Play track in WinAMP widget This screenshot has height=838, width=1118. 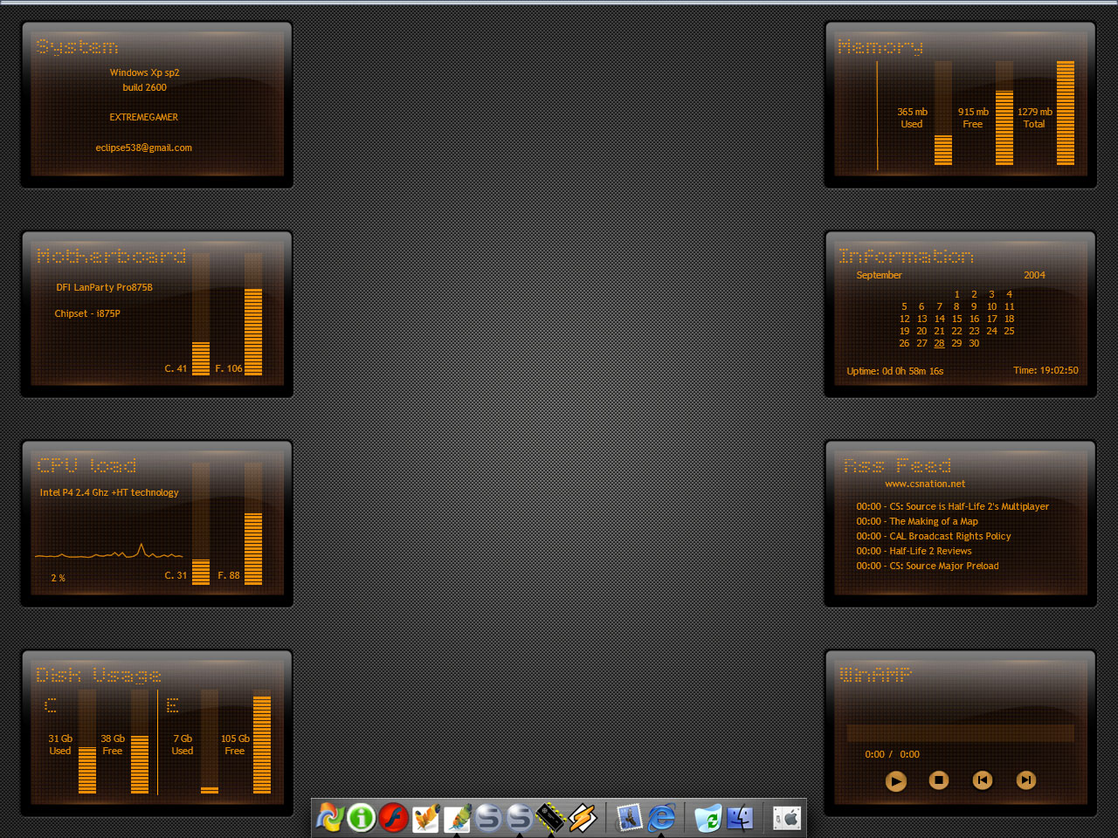[895, 780]
